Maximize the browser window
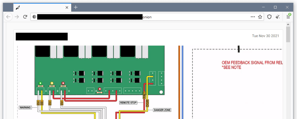The image size is (297, 119). (275, 7)
